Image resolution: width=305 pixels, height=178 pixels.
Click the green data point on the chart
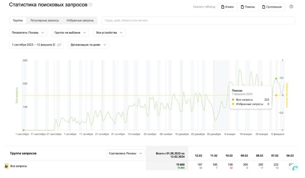point(276,78)
